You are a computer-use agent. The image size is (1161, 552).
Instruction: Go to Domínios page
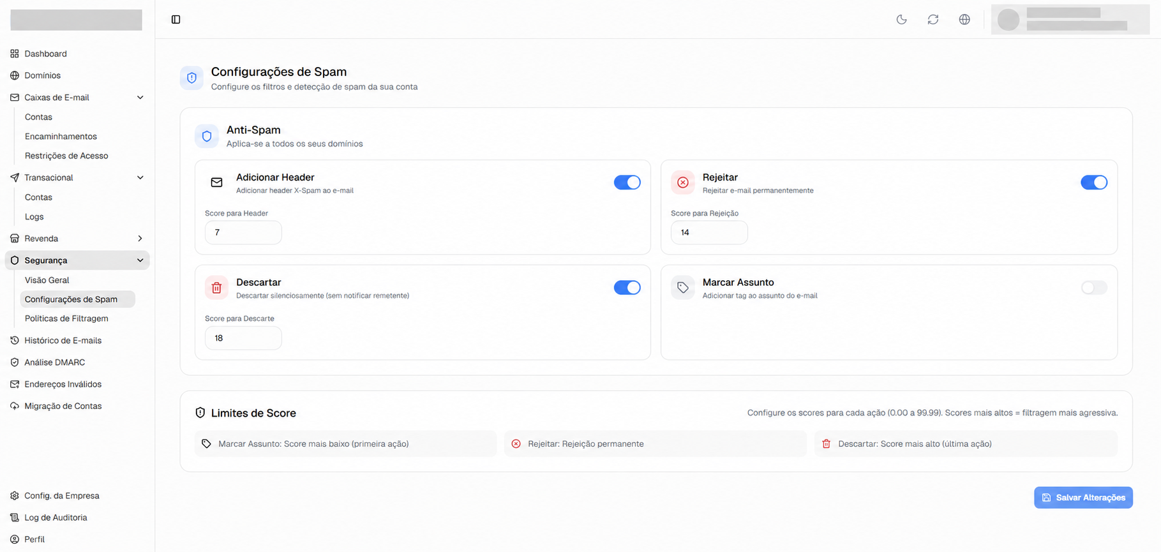(x=42, y=75)
